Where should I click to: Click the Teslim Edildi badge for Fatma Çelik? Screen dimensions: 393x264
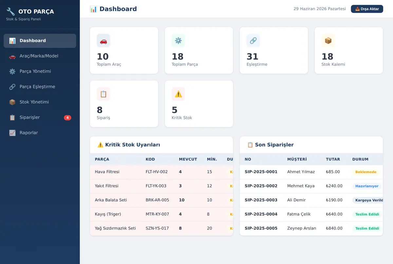pos(367,215)
